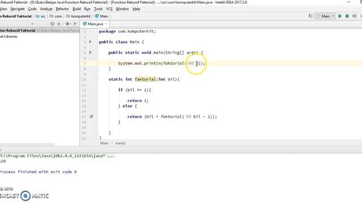Viewport: 362px width, 204px height.
Task: Open the VCS menu
Action: pos(109,9)
